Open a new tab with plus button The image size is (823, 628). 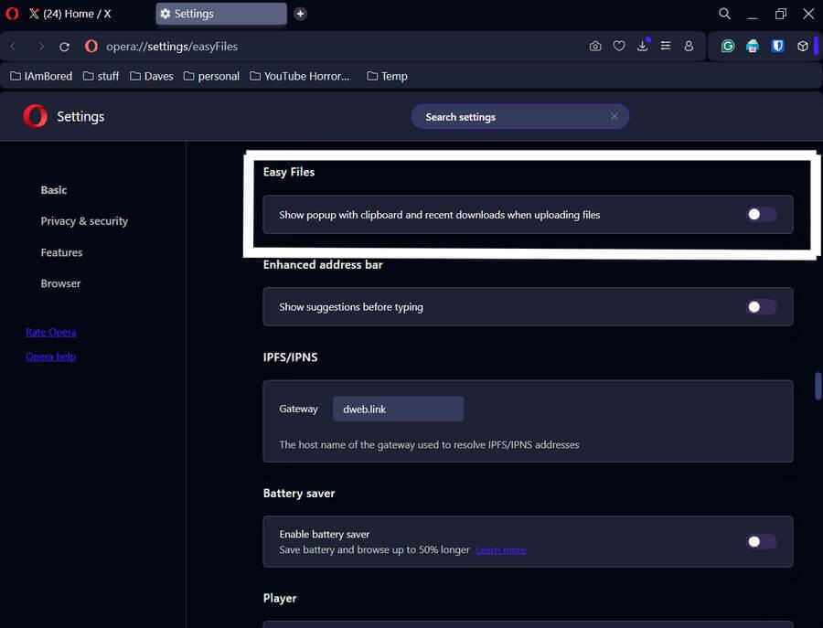[x=300, y=14]
